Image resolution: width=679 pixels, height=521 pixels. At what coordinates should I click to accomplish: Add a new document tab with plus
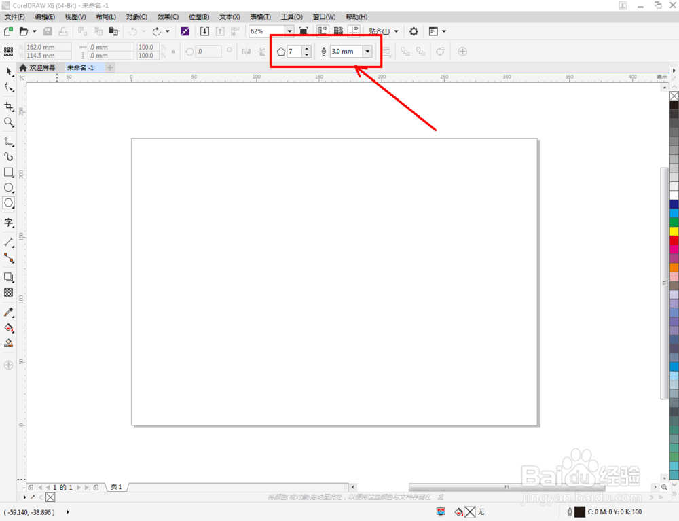coord(110,67)
